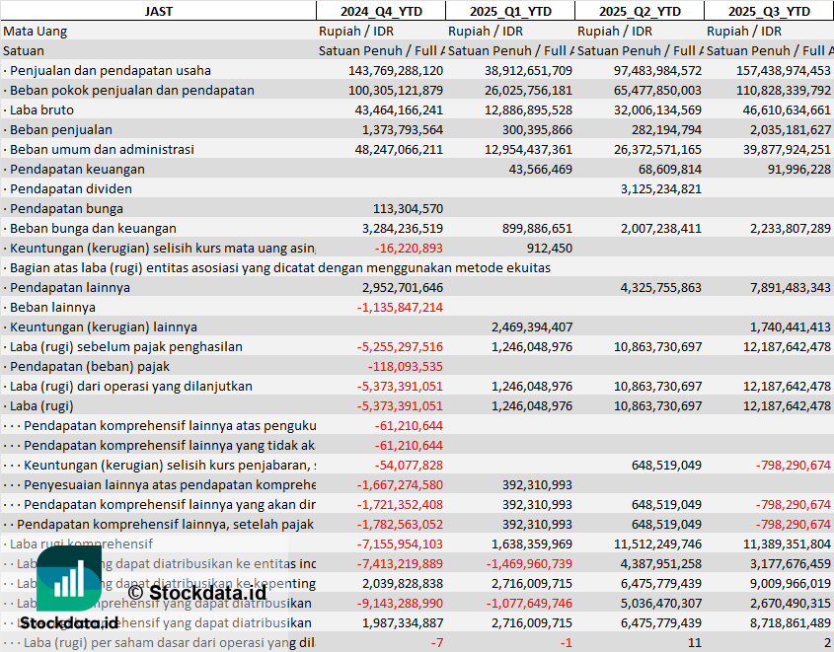Select cell with value 97,483,984,572
834x652 pixels.
pyautogui.click(x=657, y=71)
